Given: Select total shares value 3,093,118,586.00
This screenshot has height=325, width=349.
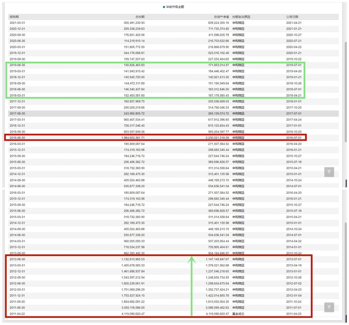Looking at the screenshot, I should coord(133,308).
